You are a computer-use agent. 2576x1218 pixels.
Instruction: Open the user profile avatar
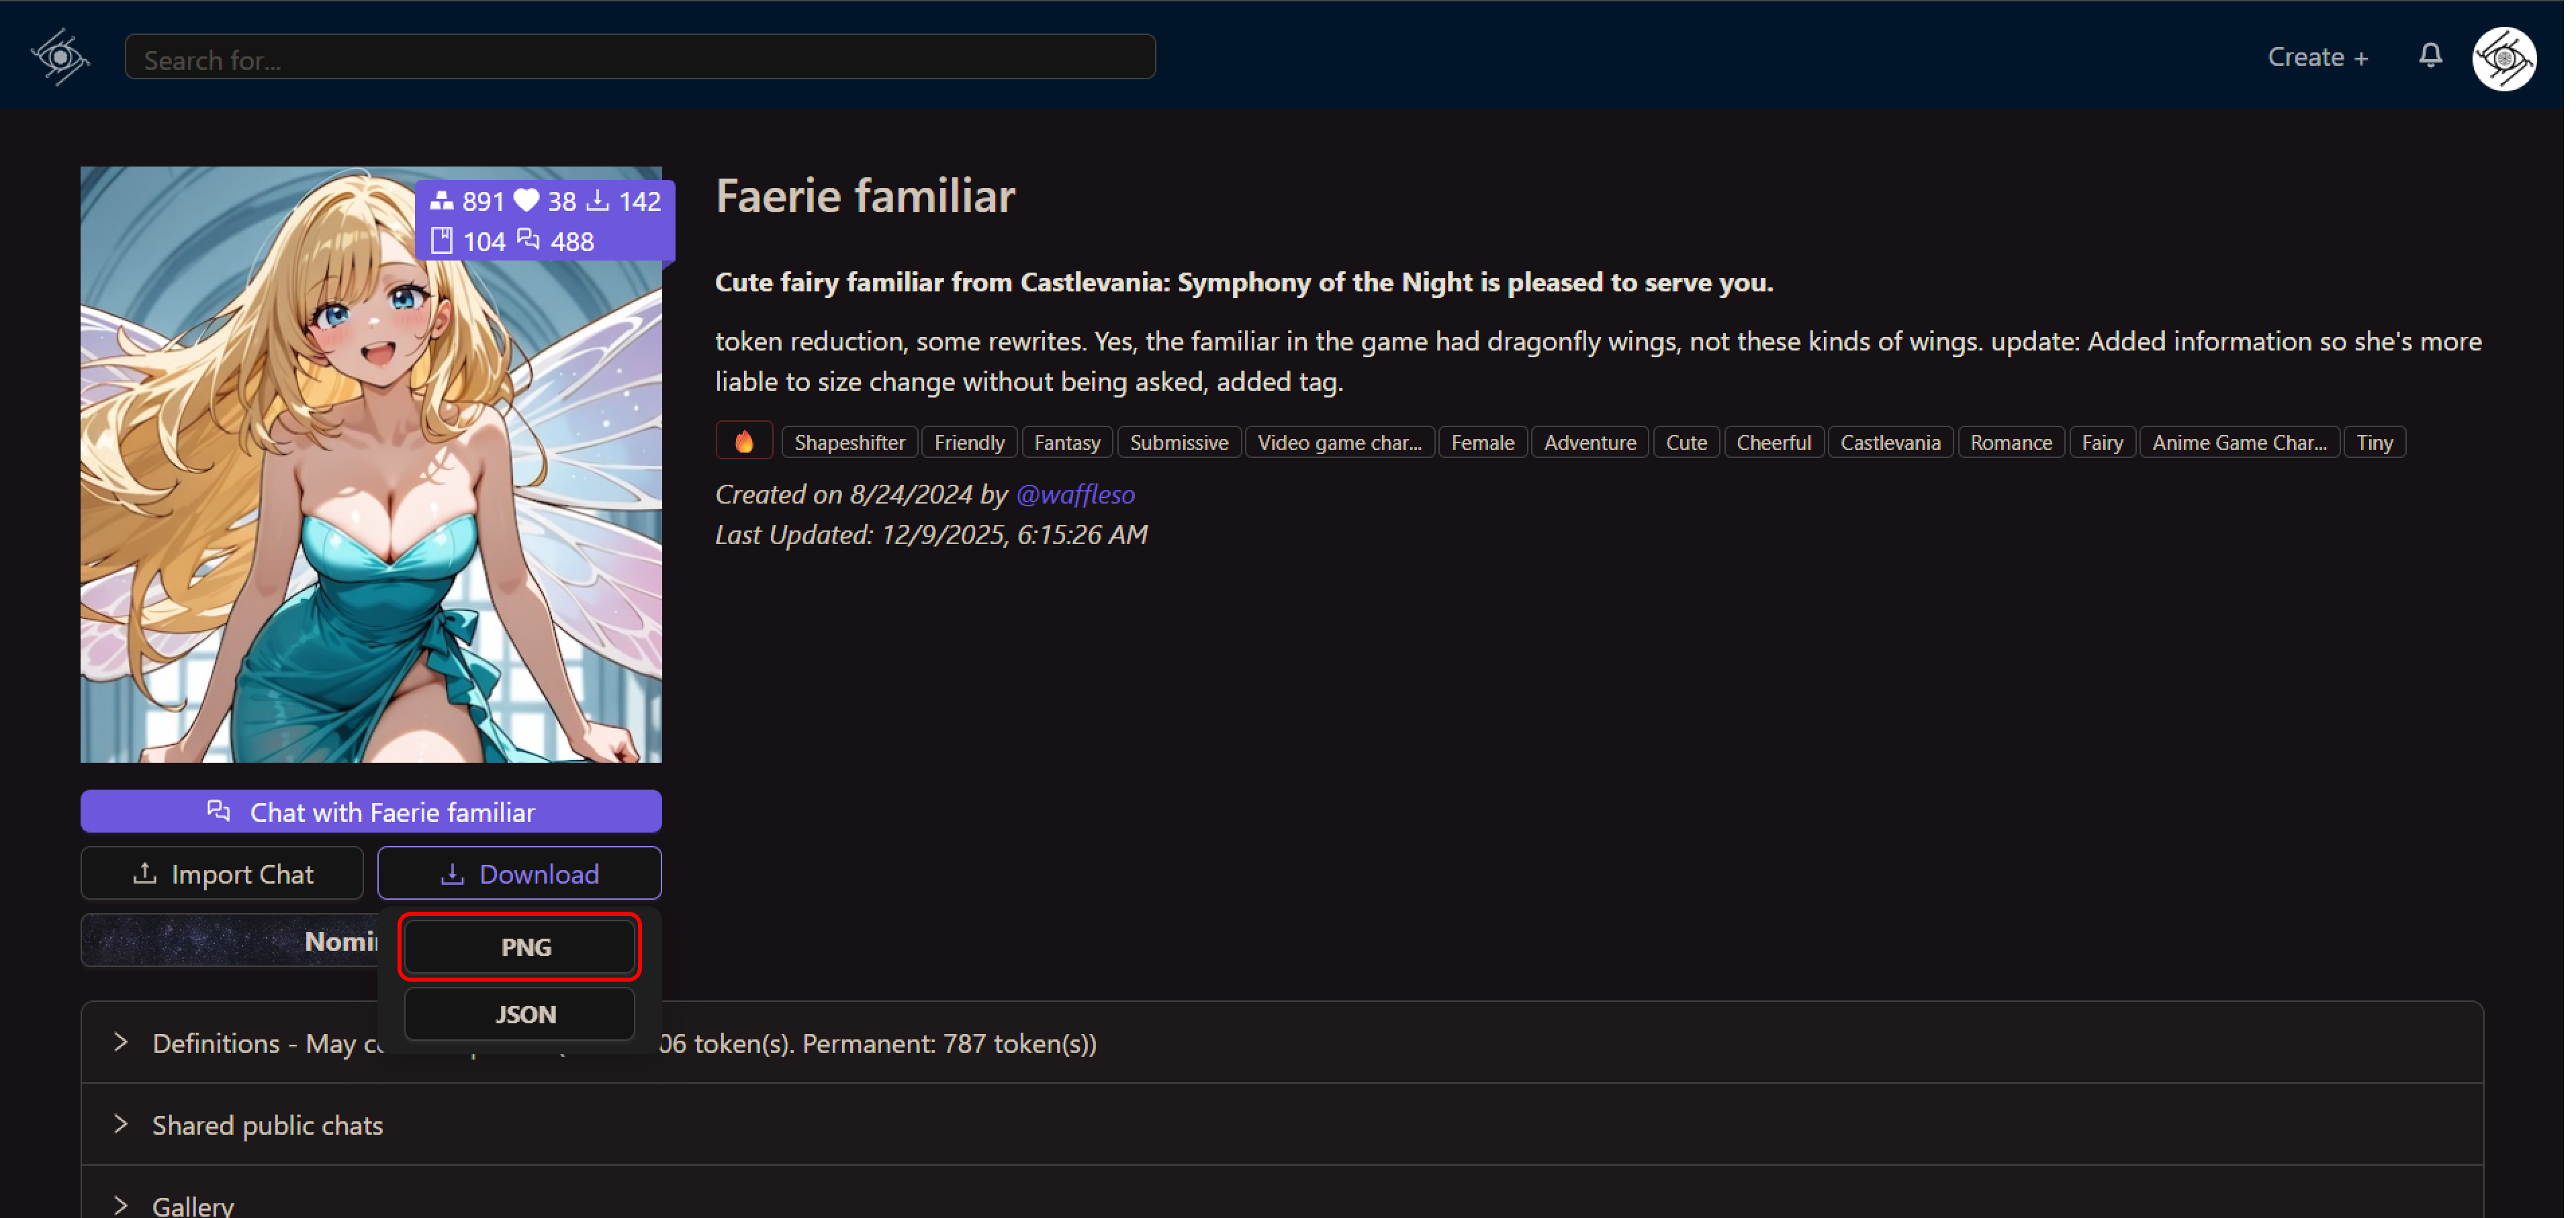pos(2503,59)
